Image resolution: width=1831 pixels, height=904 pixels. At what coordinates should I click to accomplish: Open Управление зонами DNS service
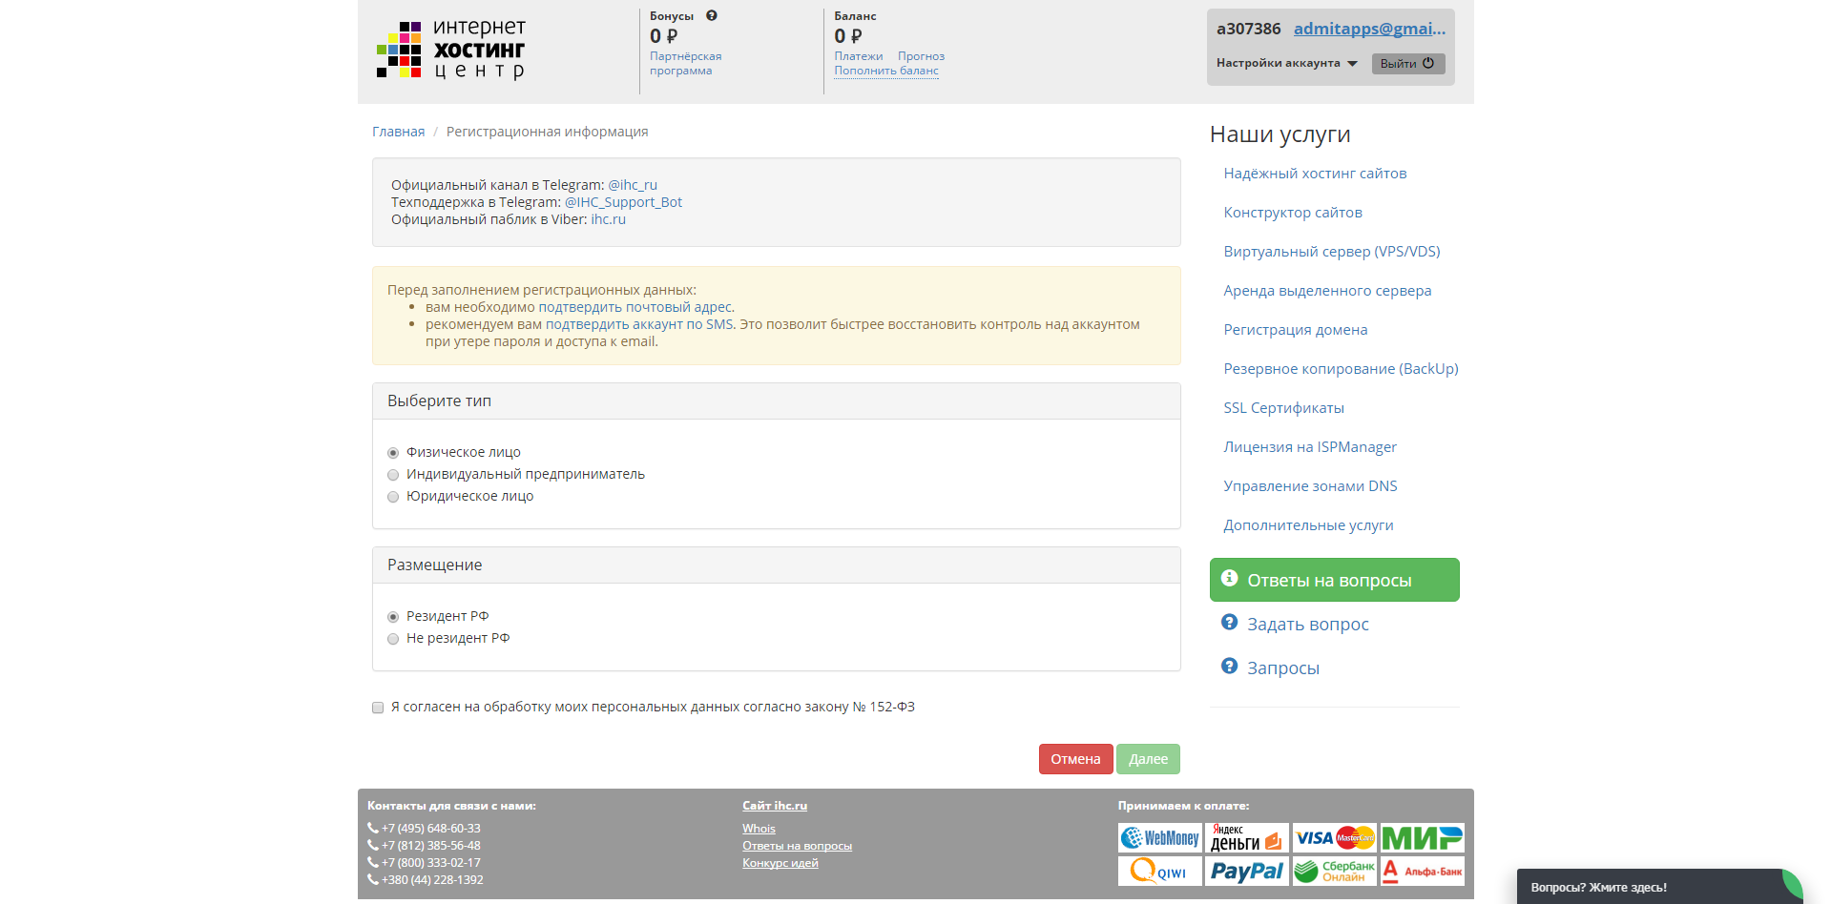(1310, 486)
